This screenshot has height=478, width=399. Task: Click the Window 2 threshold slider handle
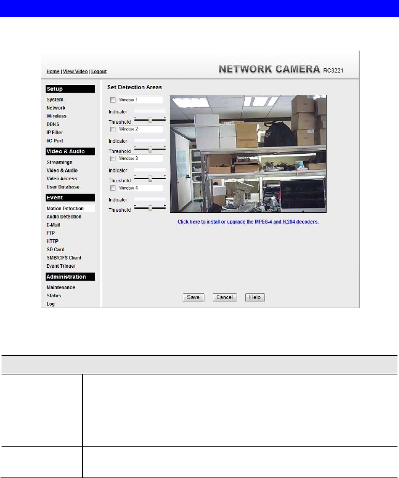[x=150, y=149]
